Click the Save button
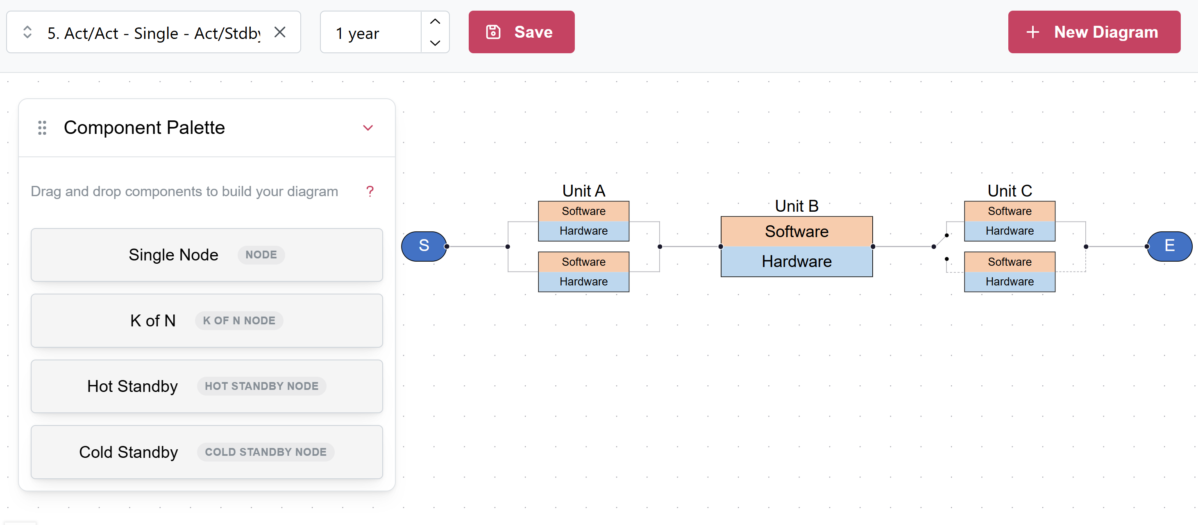The height and width of the screenshot is (525, 1198). 521,32
